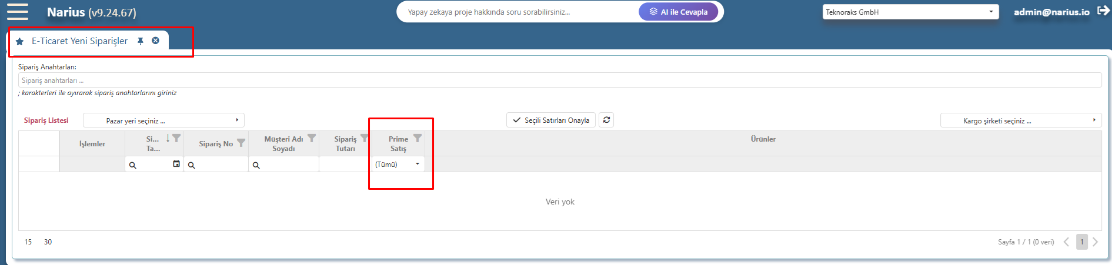Open filter for Sipariş Tutarı column
This screenshot has height=265, width=1112.
tap(364, 138)
